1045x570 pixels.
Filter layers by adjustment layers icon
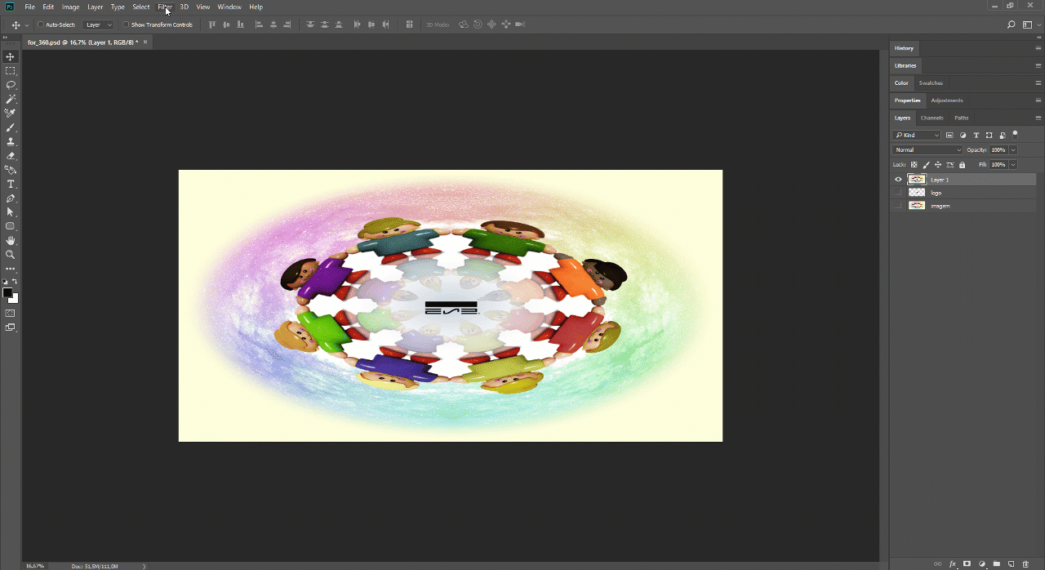pyautogui.click(x=963, y=135)
